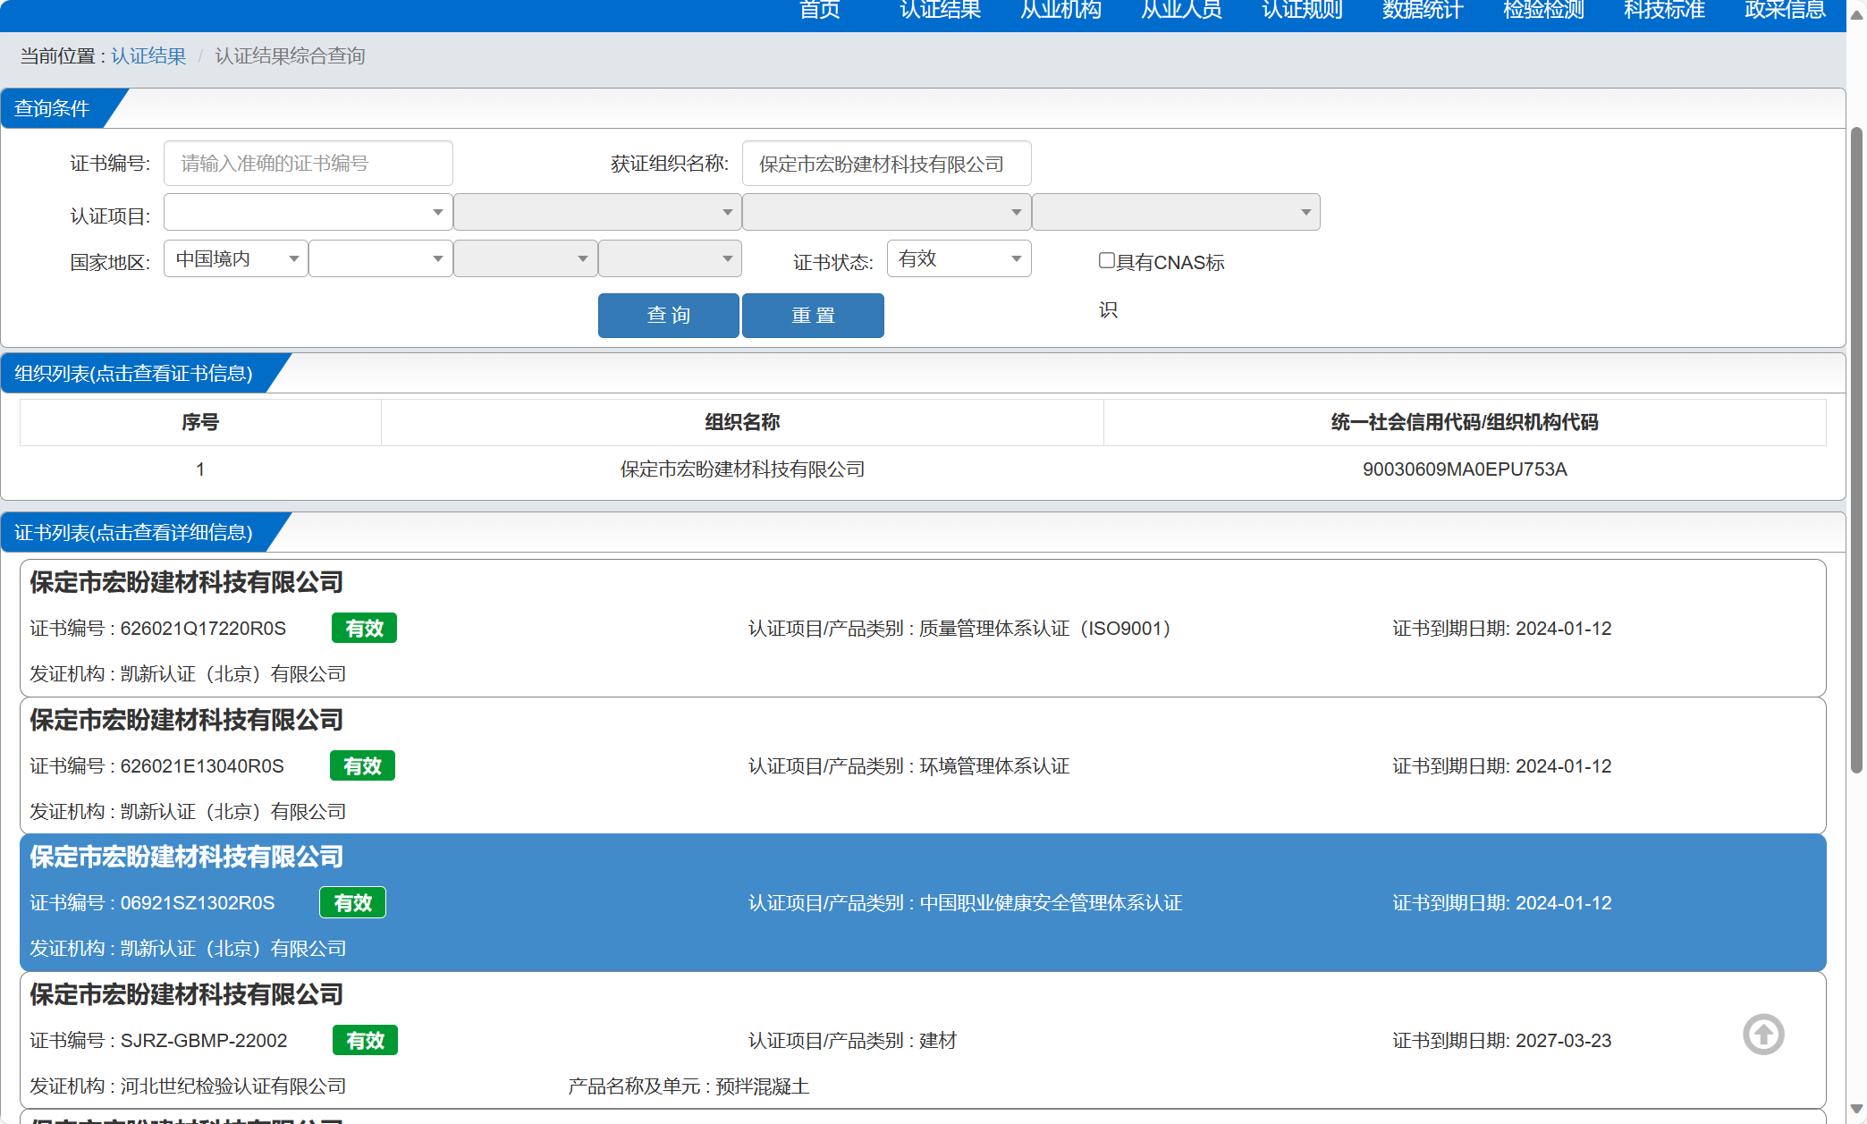1867x1124 pixels.
Task: Open the 证书状态 有效 dropdown
Action: [959, 258]
